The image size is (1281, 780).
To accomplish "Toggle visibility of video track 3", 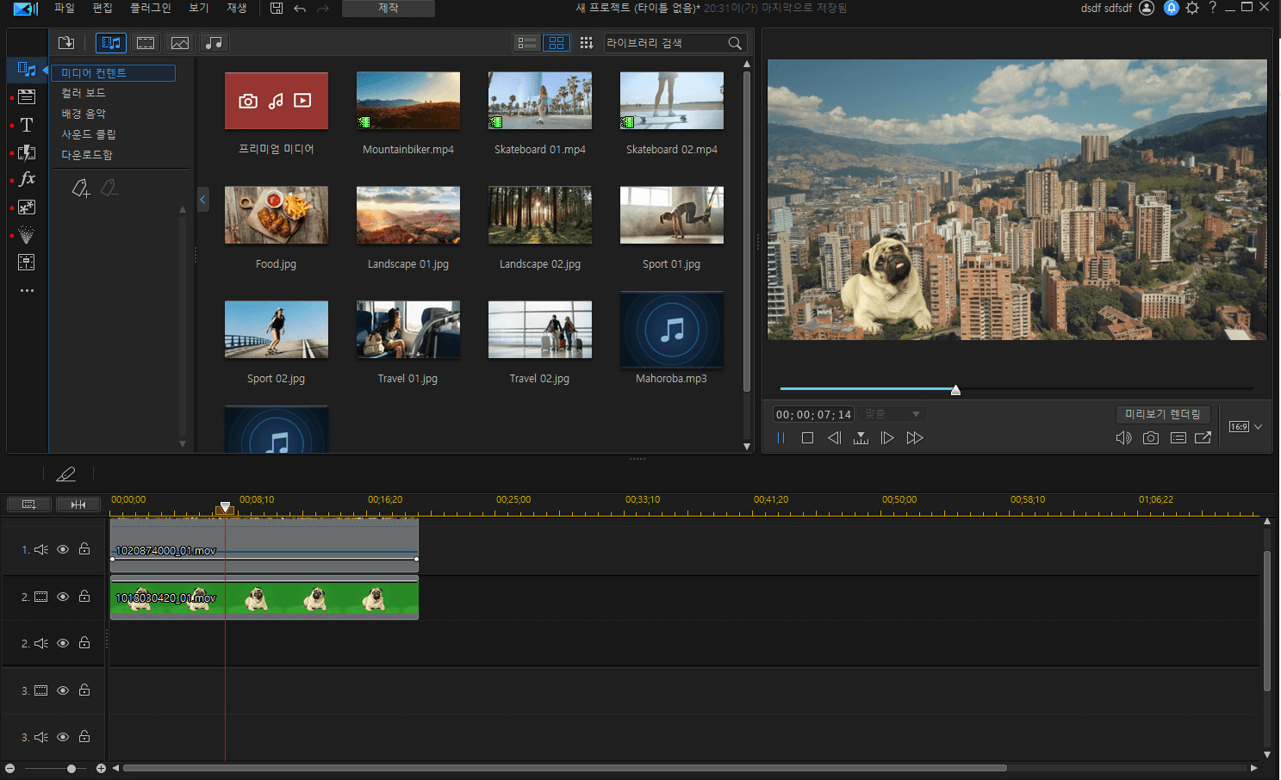I will point(63,690).
